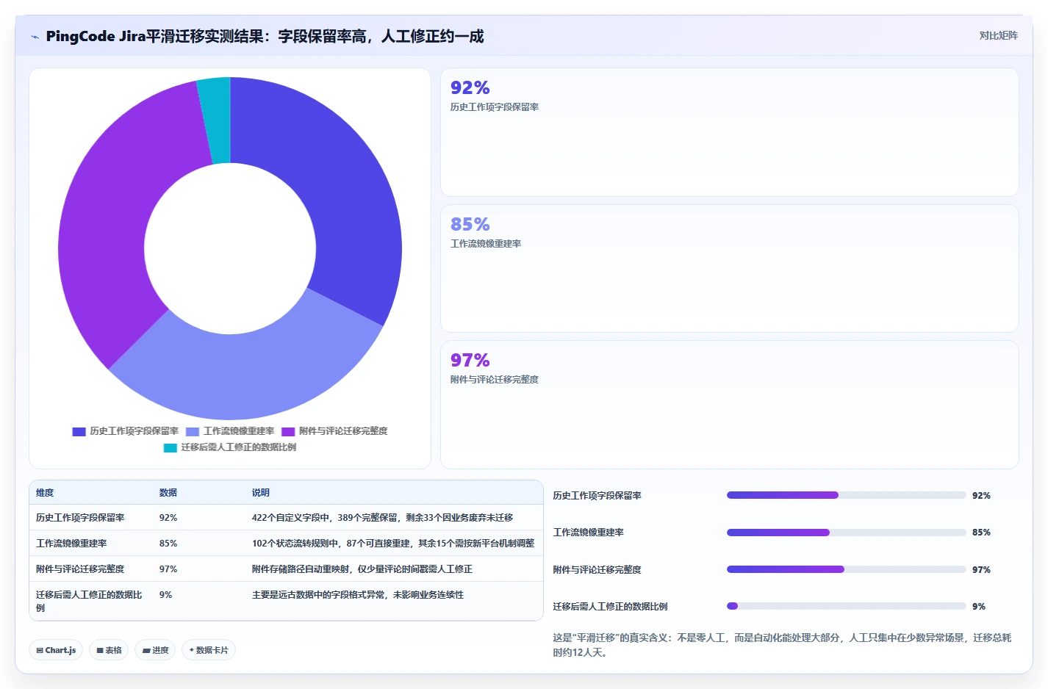Click the 附件与评论迁移完整度 progress bar

coord(846,569)
